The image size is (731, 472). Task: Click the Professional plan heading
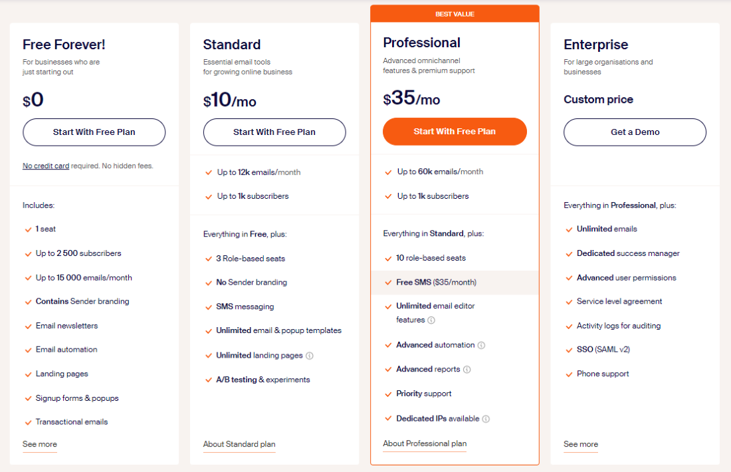422,43
